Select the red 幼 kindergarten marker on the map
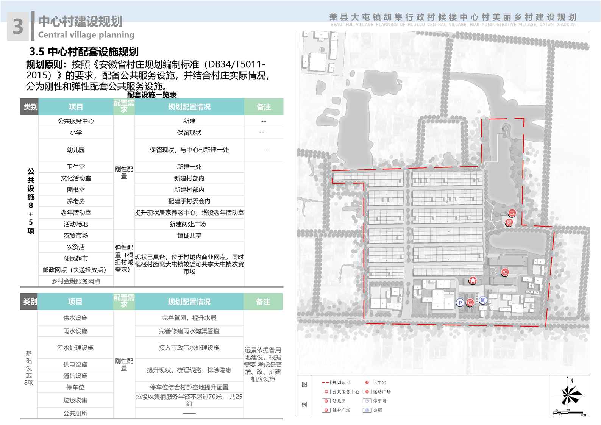 point(505,272)
